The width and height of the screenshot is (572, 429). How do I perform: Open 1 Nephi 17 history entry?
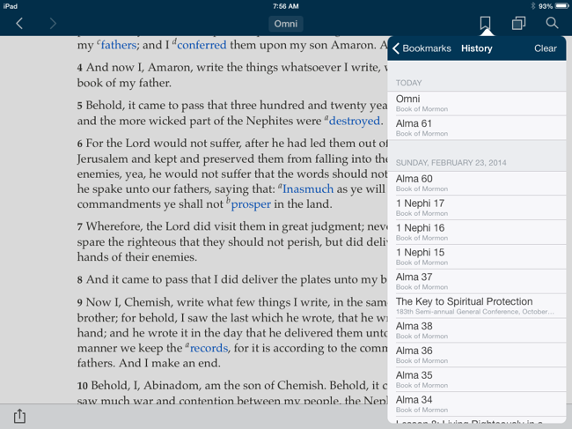point(477,207)
